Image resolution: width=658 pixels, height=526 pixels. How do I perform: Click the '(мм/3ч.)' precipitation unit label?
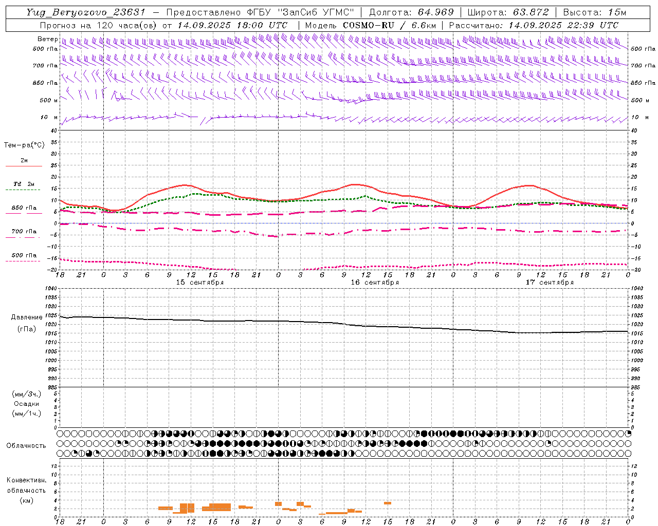[26, 394]
